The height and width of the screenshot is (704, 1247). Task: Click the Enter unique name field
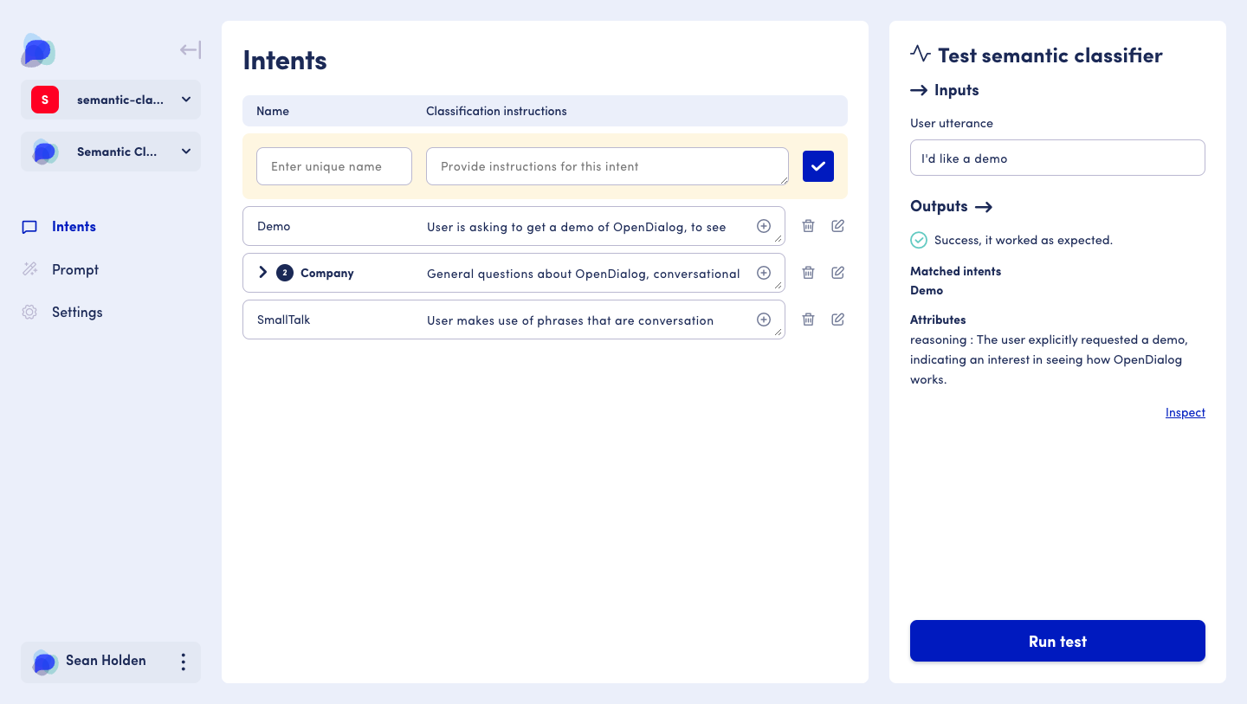click(333, 165)
